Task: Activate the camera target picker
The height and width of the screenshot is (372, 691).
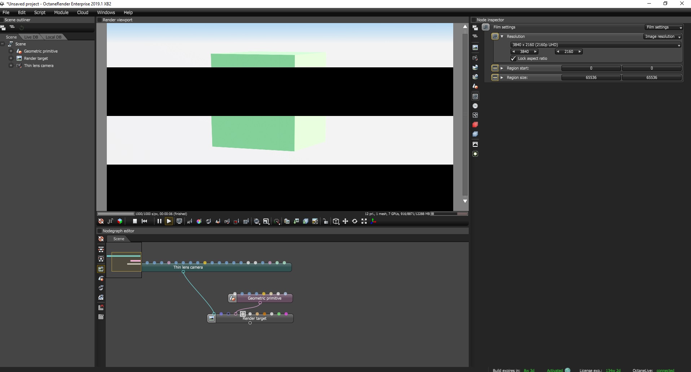Action: tap(227, 221)
